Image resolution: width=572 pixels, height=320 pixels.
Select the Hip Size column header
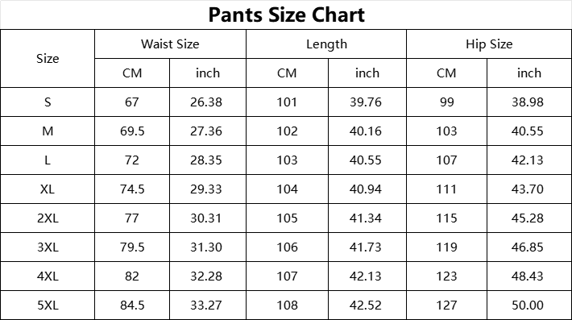point(489,44)
